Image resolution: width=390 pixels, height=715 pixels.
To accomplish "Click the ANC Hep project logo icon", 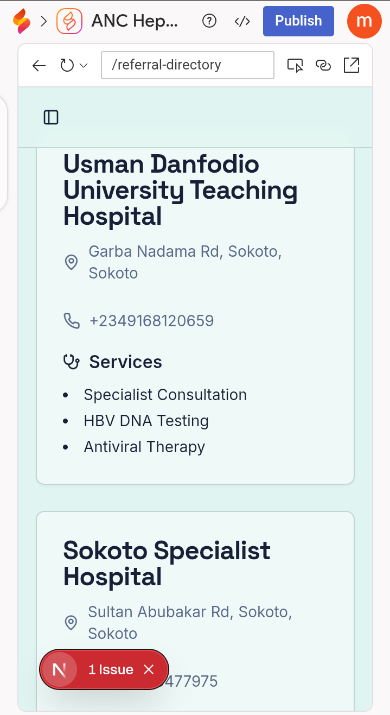I will pos(69,21).
